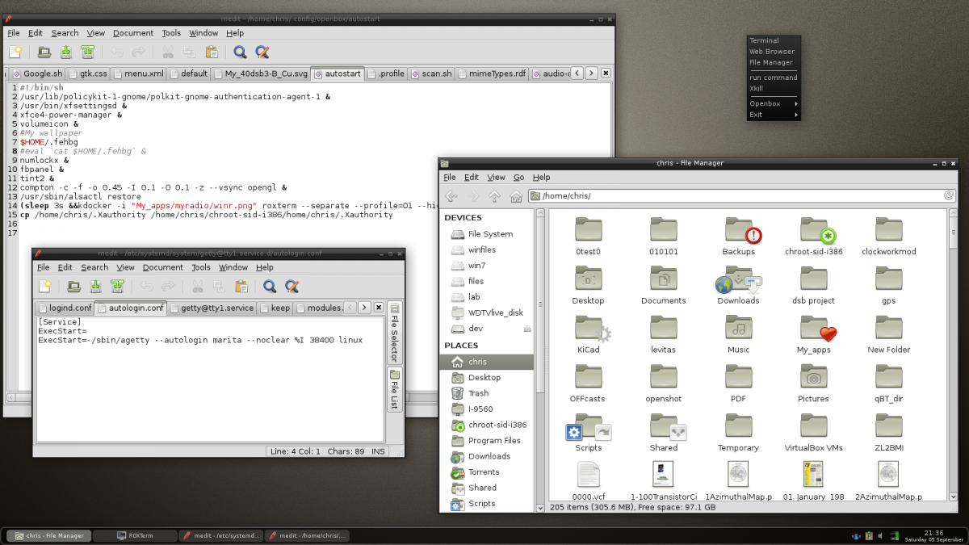Open WDTVlive_disk in Devices sidebar

tap(486, 312)
